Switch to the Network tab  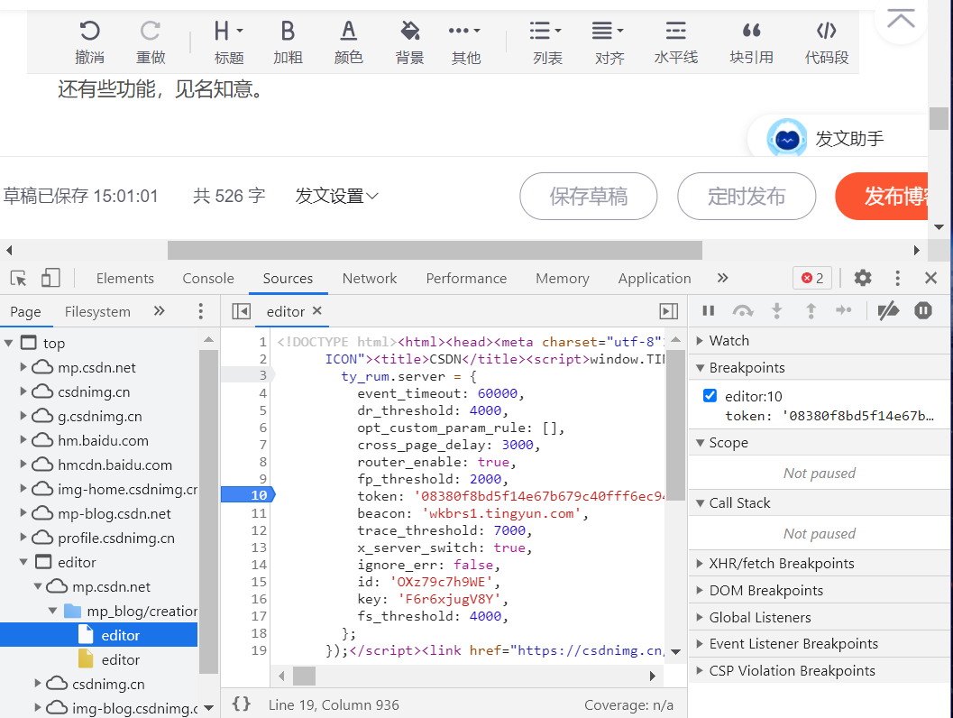pyautogui.click(x=370, y=279)
